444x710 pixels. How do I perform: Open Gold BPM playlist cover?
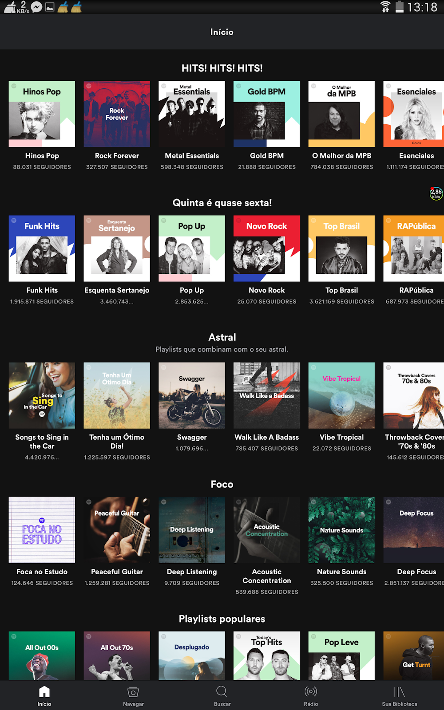click(267, 114)
